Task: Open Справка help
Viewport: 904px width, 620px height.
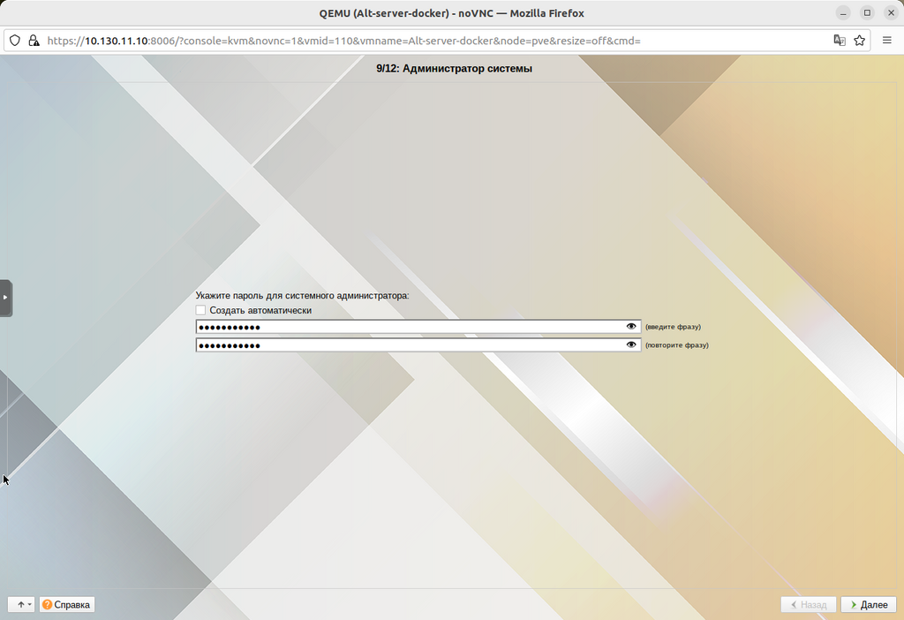Action: [66, 605]
